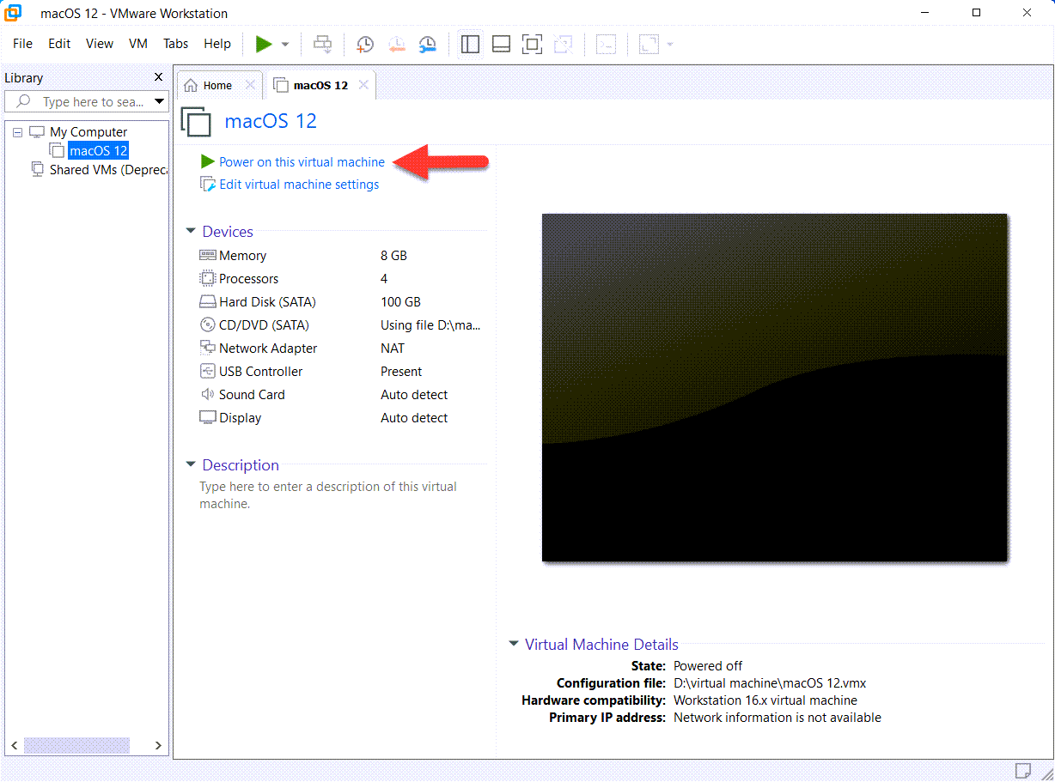Collapse the My Computer tree node
The height and width of the screenshot is (782, 1055).
click(x=18, y=132)
